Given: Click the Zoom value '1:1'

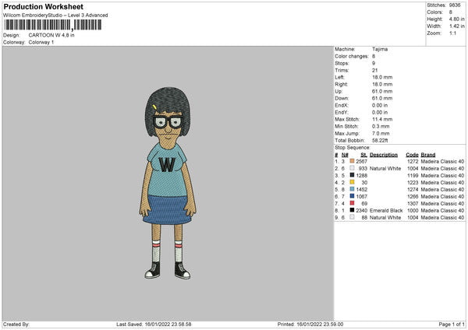Looking at the screenshot, I should 452,33.
